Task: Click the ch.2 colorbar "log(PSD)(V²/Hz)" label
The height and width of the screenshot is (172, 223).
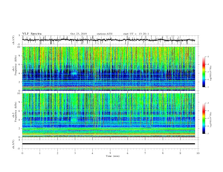Action: pos(211,120)
